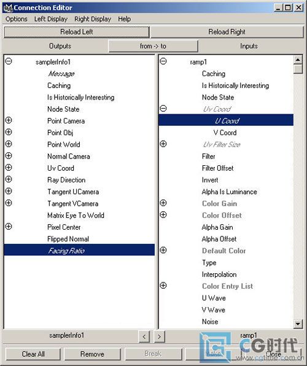Click the Inputs list scrollbar thumb
307x366 pixels.
(298, 69)
